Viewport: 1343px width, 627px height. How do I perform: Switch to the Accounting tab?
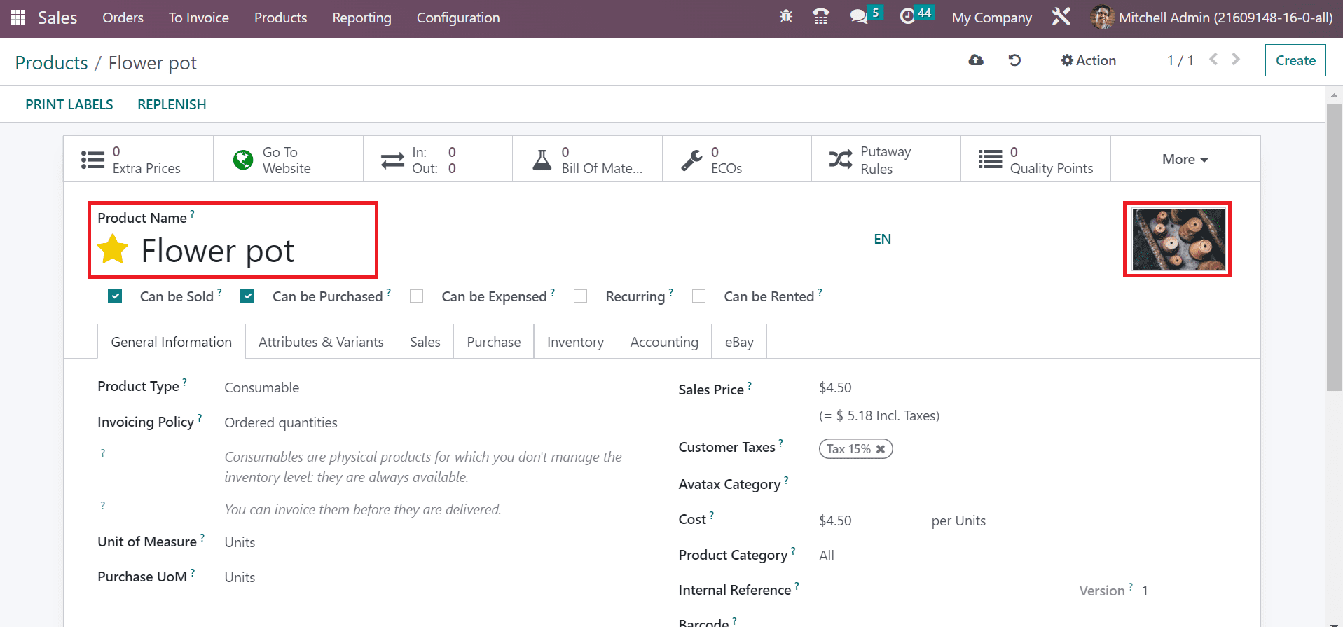click(664, 342)
